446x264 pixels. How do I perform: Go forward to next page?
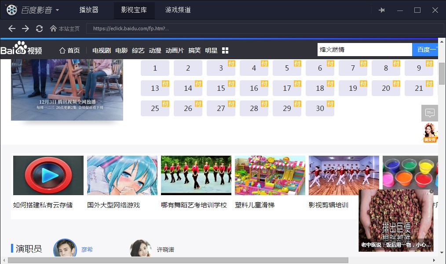(x=26, y=29)
